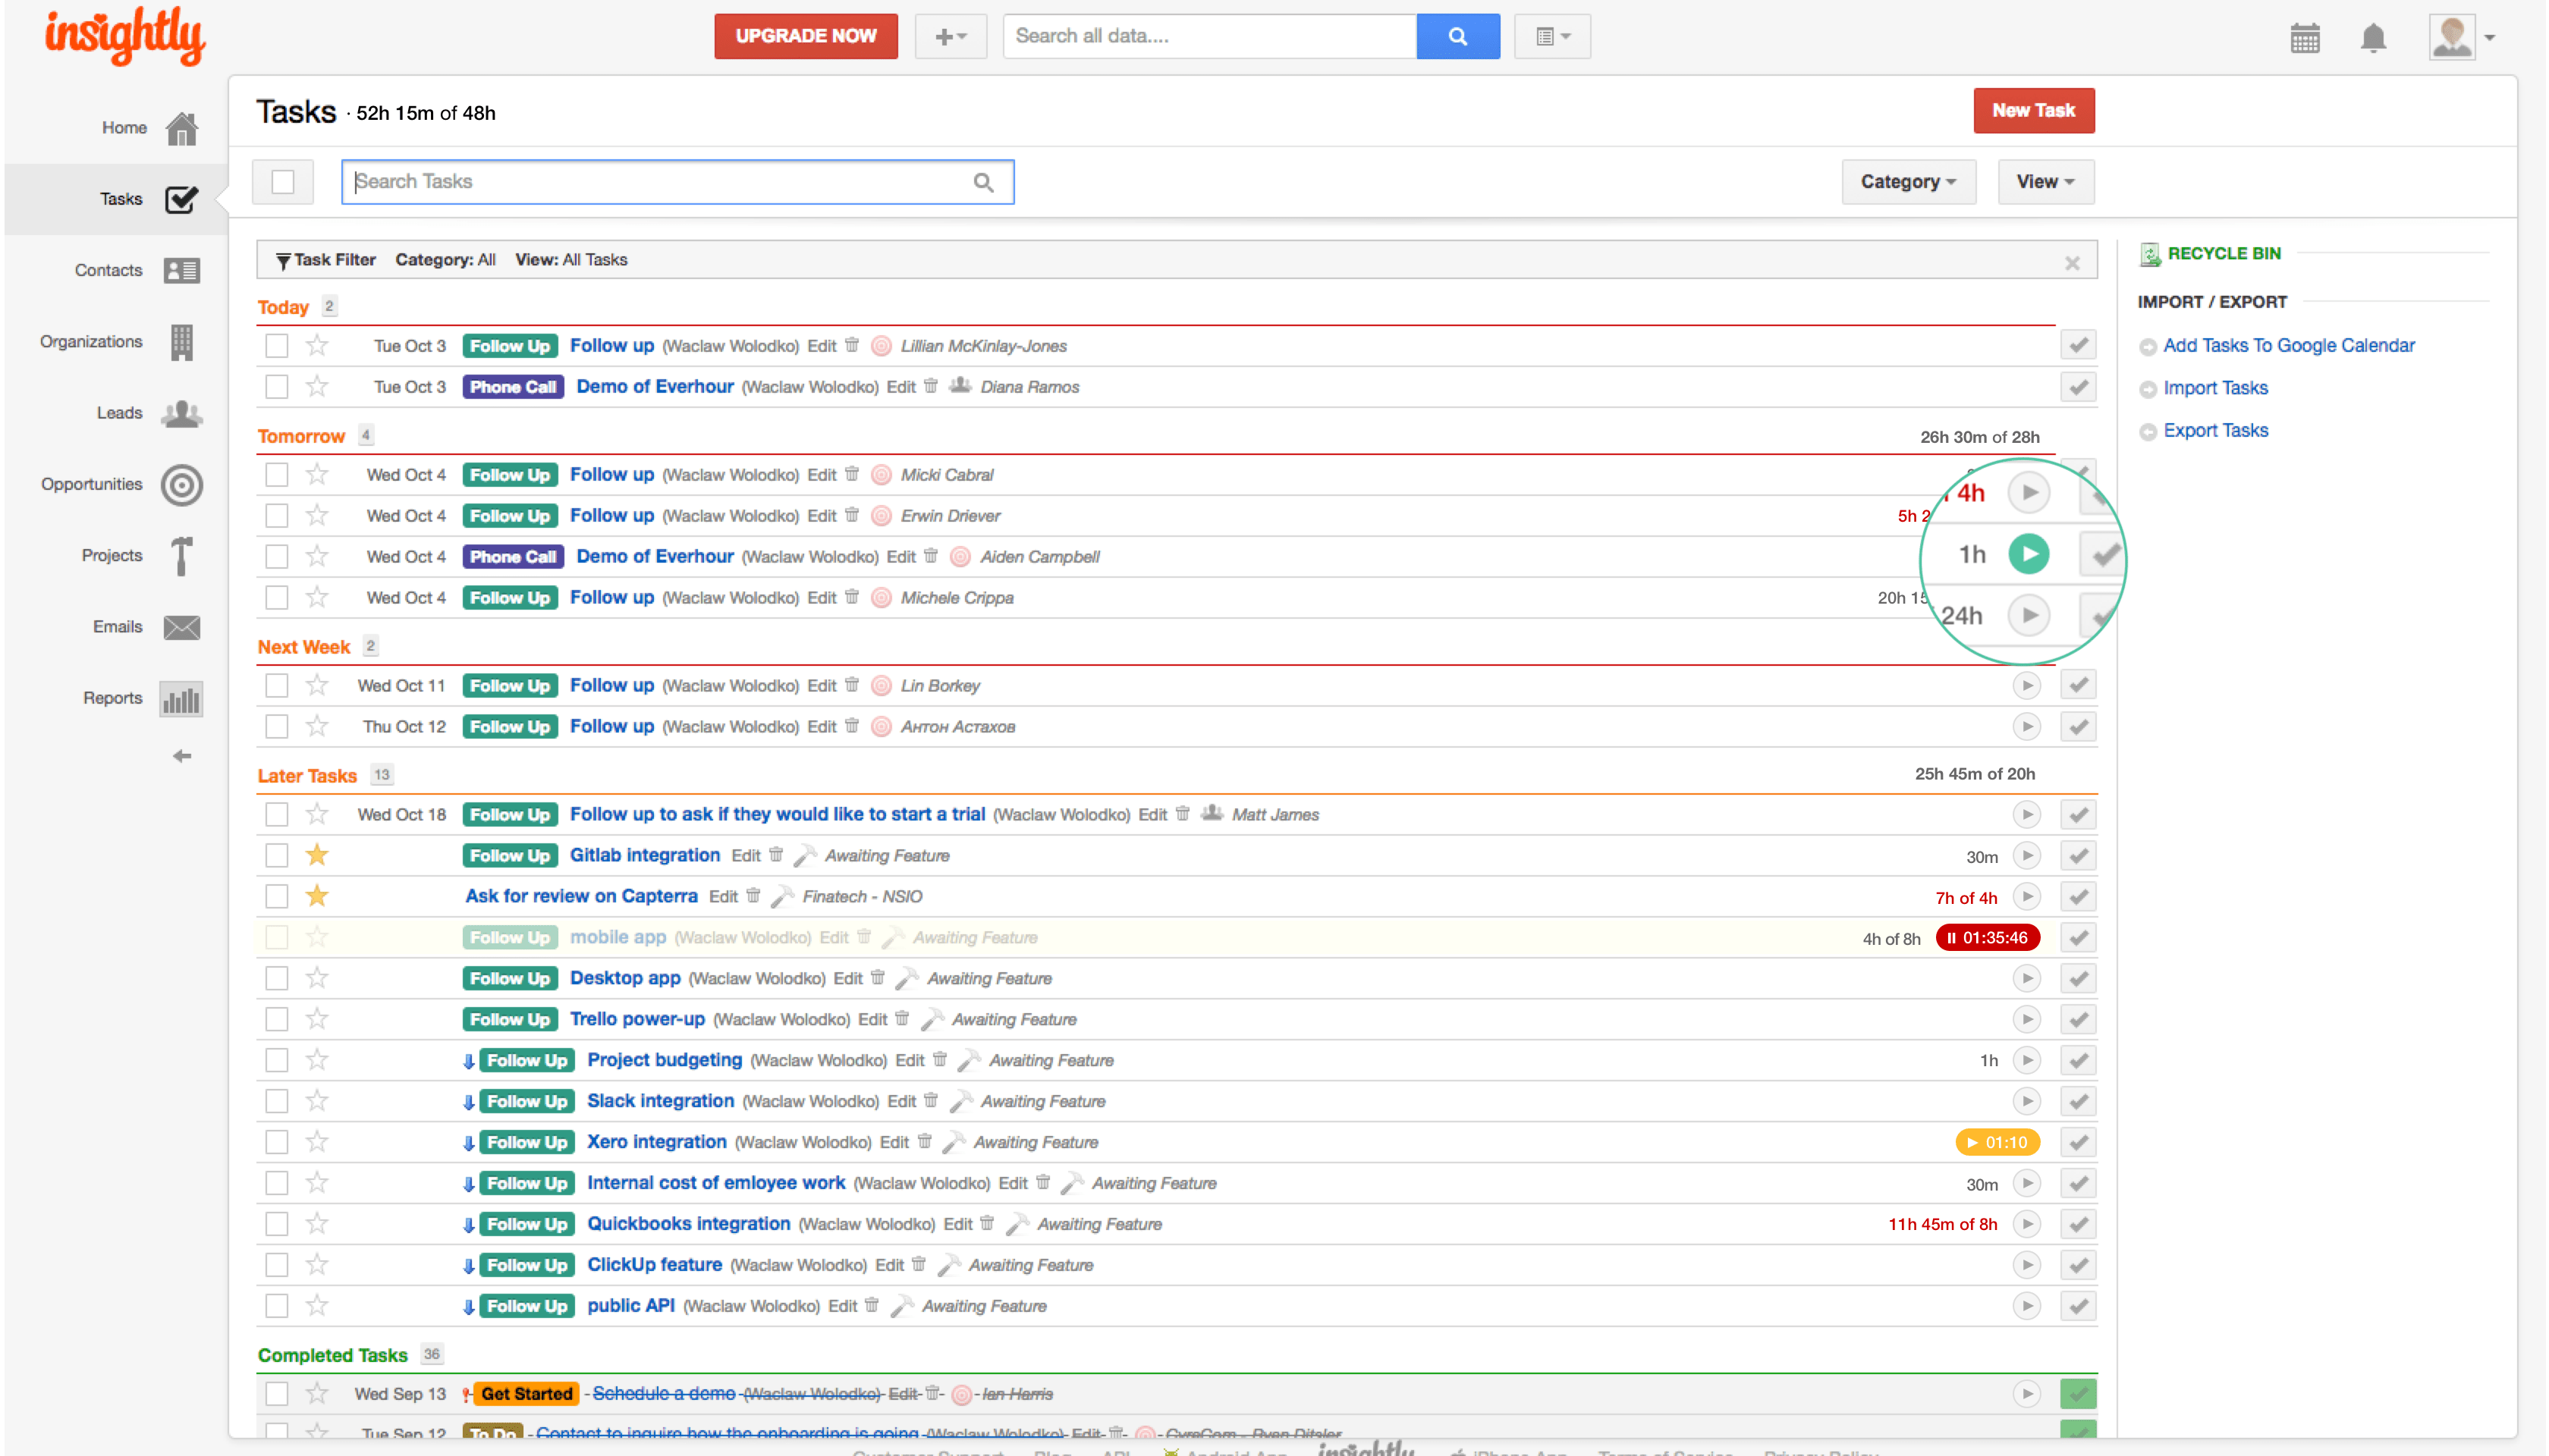Click the blue search magnifier button
Screen dimensions: 2549x1456
pos(1457,36)
